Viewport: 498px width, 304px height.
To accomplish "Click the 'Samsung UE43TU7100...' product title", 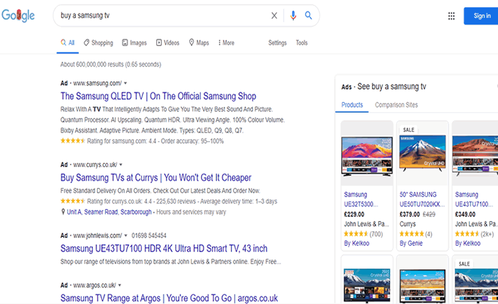I will (x=474, y=199).
